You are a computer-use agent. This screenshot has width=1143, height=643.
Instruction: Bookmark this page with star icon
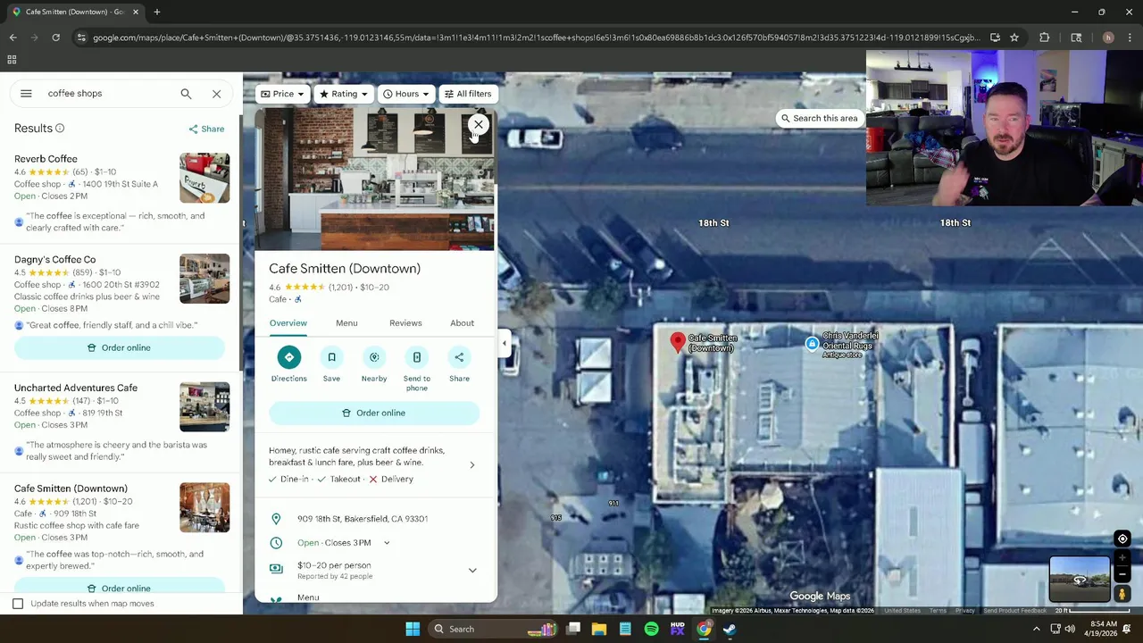point(1014,38)
